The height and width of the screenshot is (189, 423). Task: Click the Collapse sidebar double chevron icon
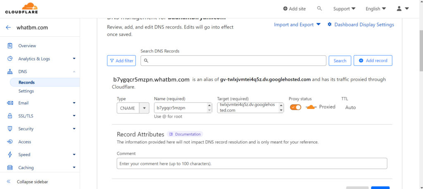pos(8,182)
